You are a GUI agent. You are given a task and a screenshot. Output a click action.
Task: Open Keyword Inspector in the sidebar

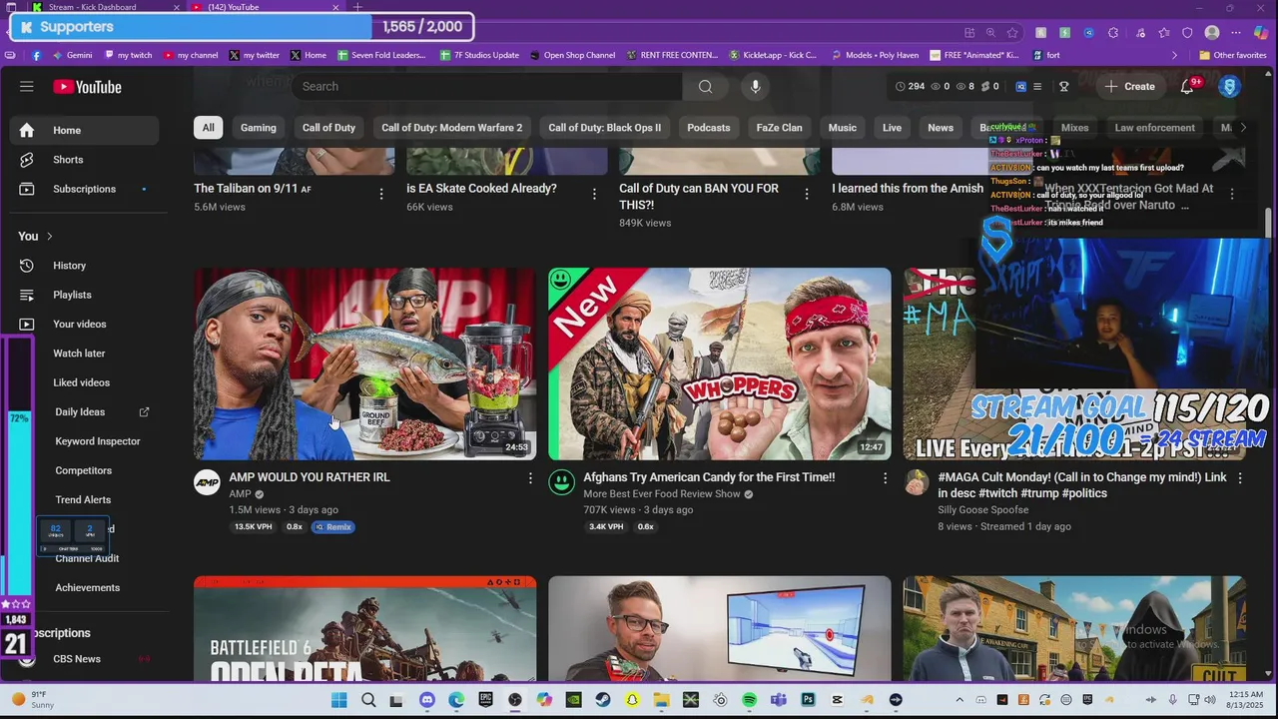98,441
